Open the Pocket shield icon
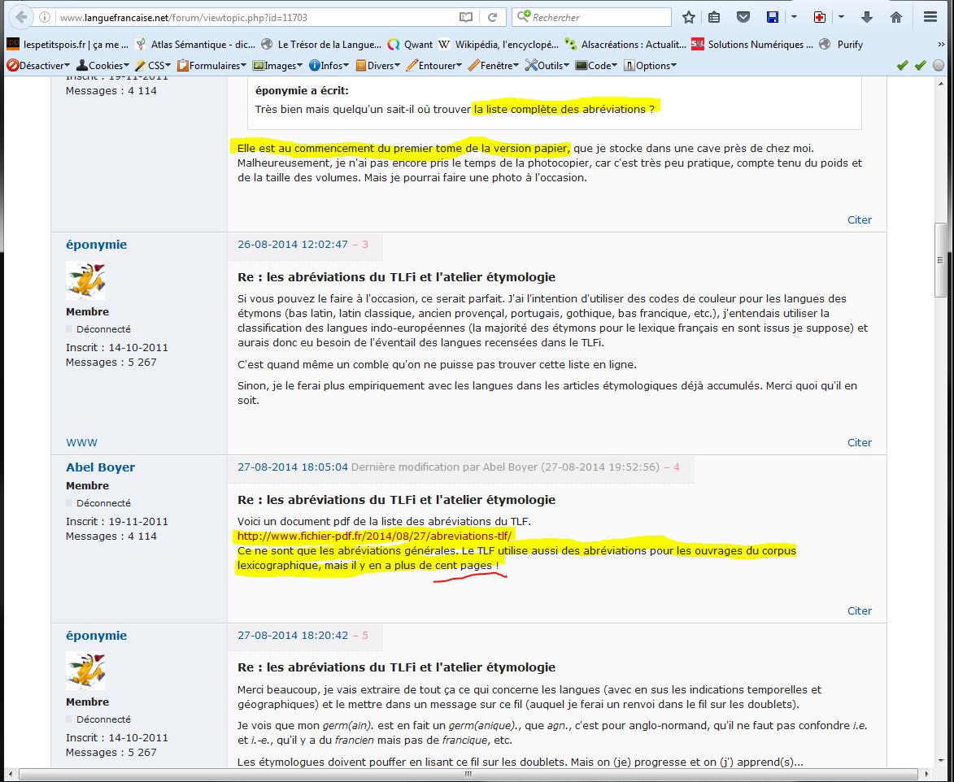The width and height of the screenshot is (954, 782). 743,17
